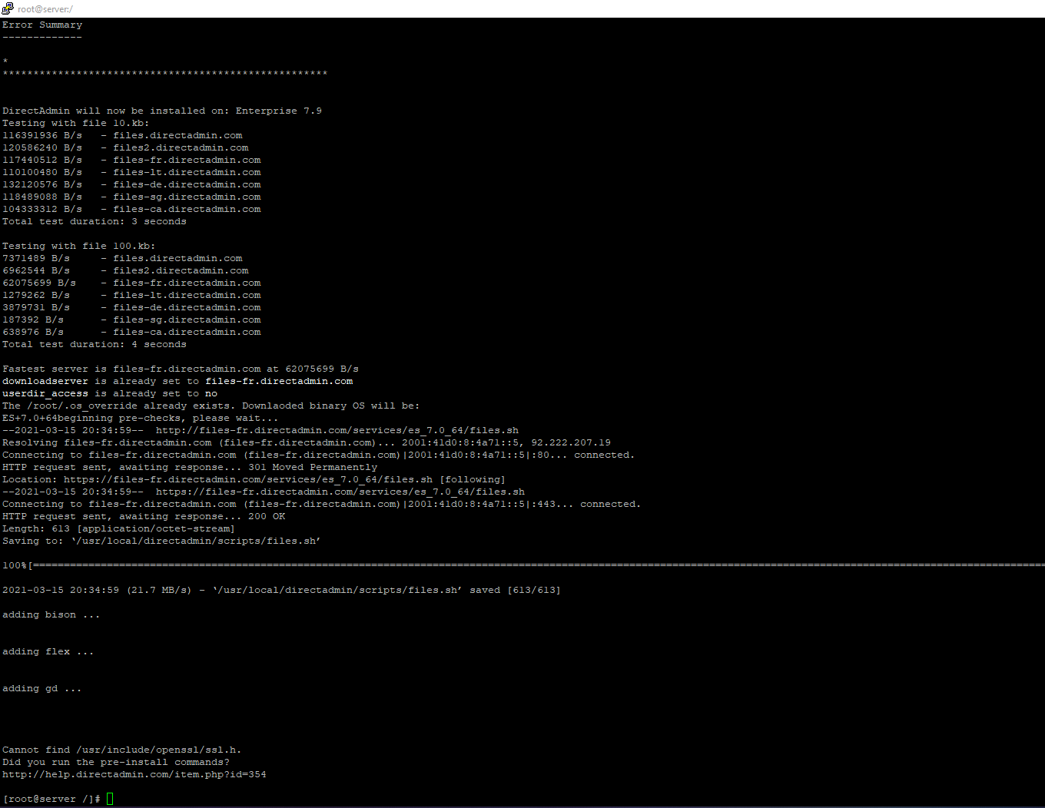
Task: Click the PuTTY icon in the title bar
Action: click(8, 8)
